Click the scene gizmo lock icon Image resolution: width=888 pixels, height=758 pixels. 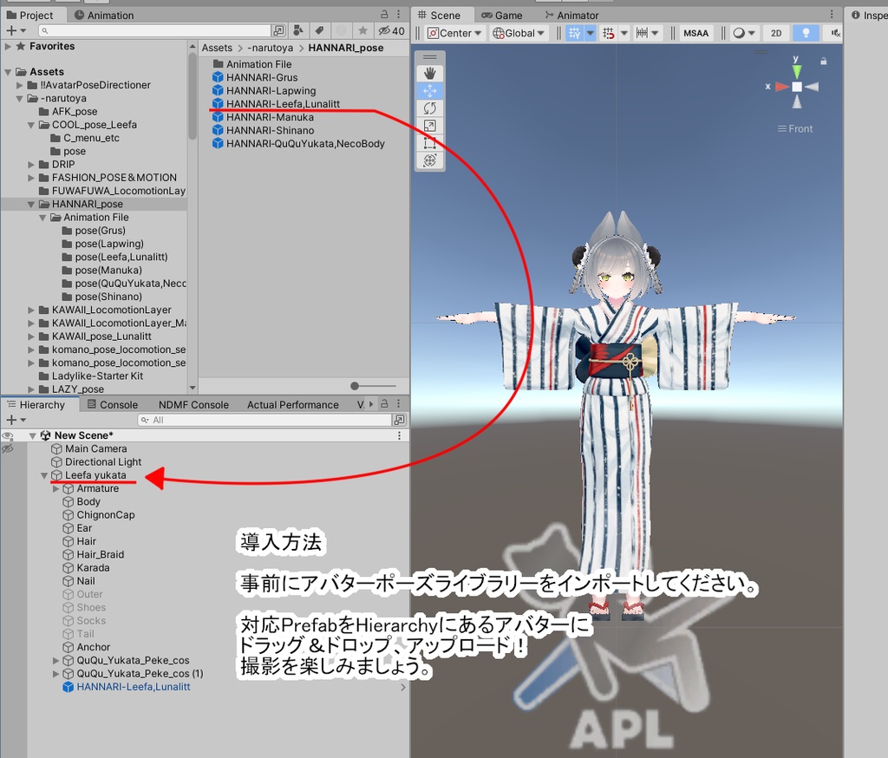[x=824, y=61]
